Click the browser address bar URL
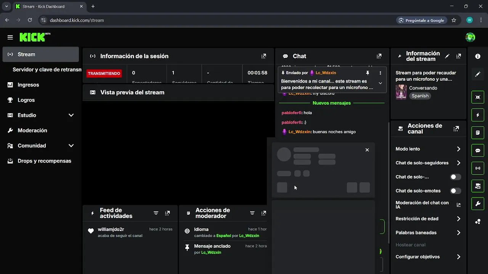This screenshot has height=274, width=488. click(x=77, y=20)
